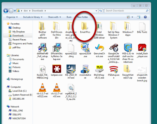The height and width of the screenshot is (124, 157).
Task: Select the ML-2510_Win7.exe file
Action: pos(71,72)
